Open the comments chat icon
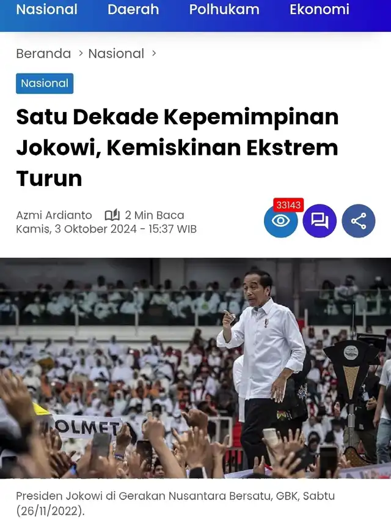The image size is (391, 522). (320, 221)
